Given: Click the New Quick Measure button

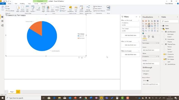Looking at the screenshot, I should pos(99,11).
